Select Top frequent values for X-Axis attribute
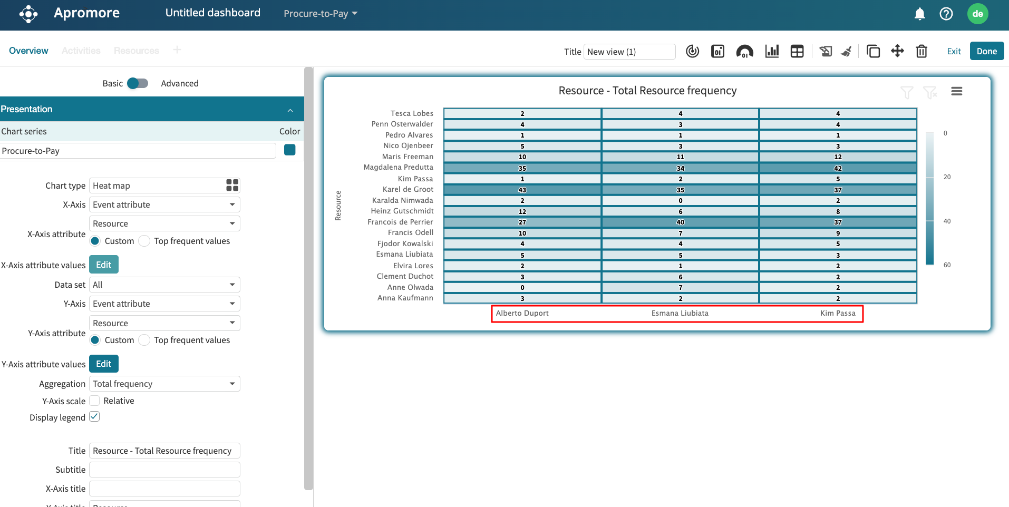The width and height of the screenshot is (1009, 507). tap(144, 241)
